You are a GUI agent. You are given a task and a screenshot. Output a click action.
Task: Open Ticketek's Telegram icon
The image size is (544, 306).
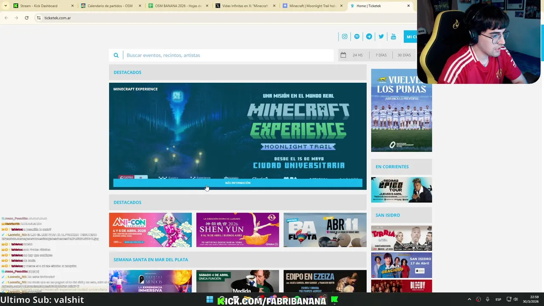[369, 37]
